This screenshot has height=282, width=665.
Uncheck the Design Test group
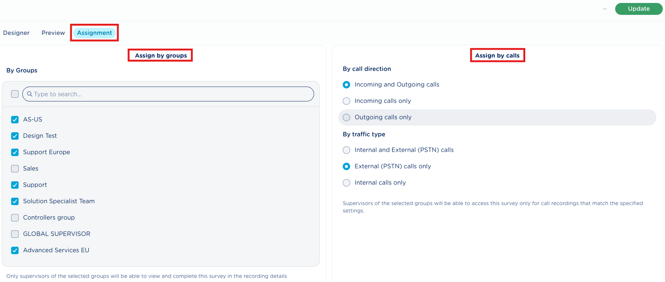[x=15, y=136]
